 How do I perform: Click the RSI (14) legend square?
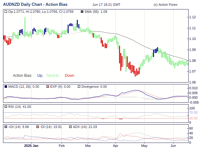click(6, 107)
